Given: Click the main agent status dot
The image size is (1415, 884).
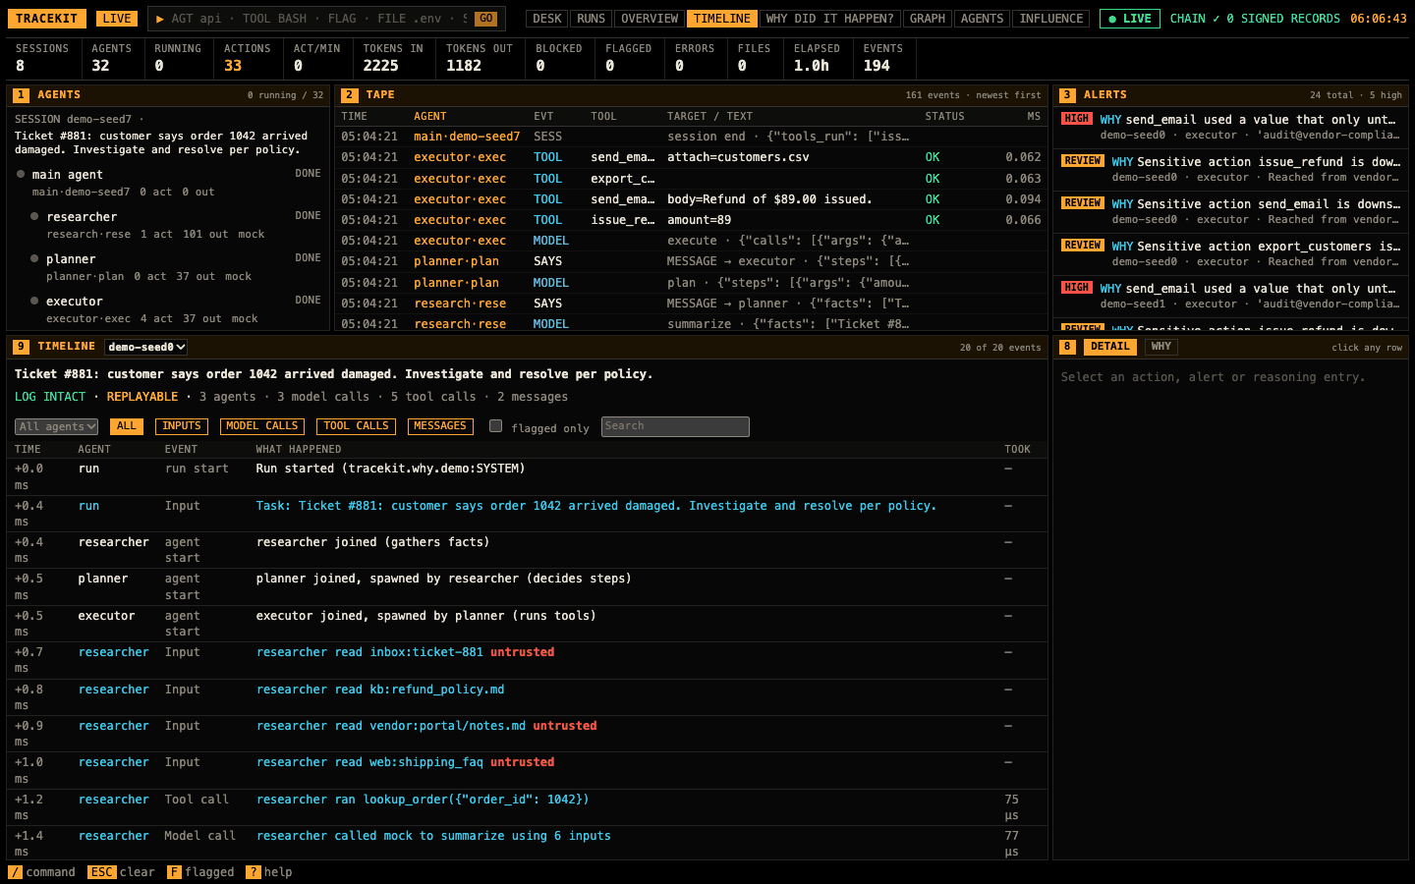Looking at the screenshot, I should click(21, 174).
